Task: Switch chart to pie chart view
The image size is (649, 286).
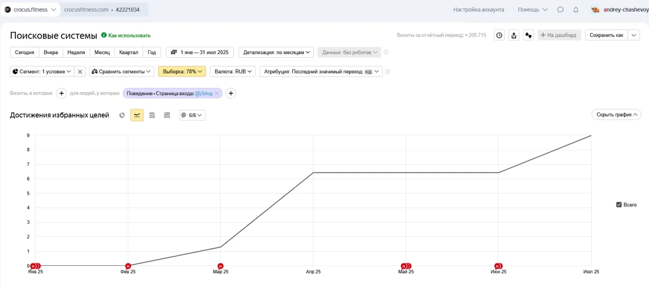Action: [x=122, y=115]
